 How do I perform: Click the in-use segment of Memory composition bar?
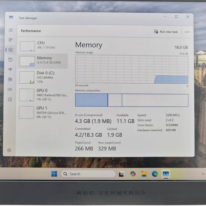(92, 100)
